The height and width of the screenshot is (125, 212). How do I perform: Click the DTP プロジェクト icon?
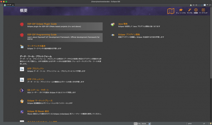(x=22, y=69)
